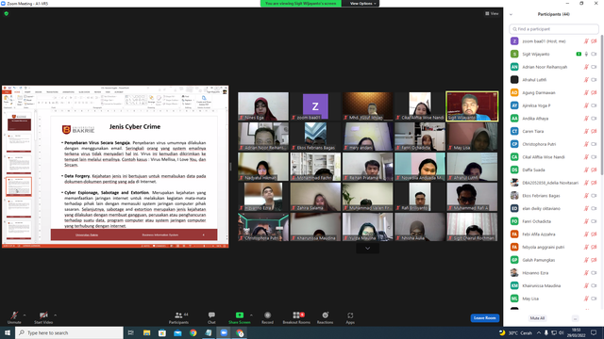The height and width of the screenshot is (339, 604).
Task: Click avatar of Khairunissa Maudina
Action: 514,285
